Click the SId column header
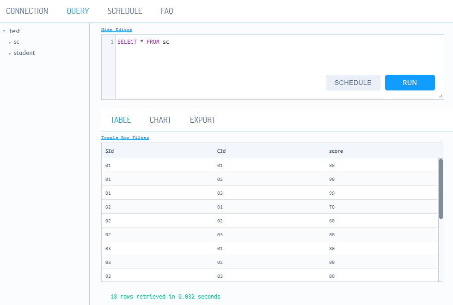 110,151
